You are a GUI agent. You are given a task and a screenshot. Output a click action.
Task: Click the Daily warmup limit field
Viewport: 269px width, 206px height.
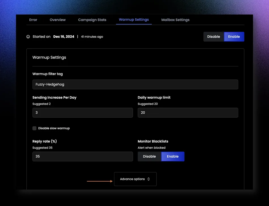pos(188,113)
